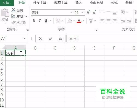Expand fill color dropdown arrow
This screenshot has height=108, width=137.
coord(74,21)
